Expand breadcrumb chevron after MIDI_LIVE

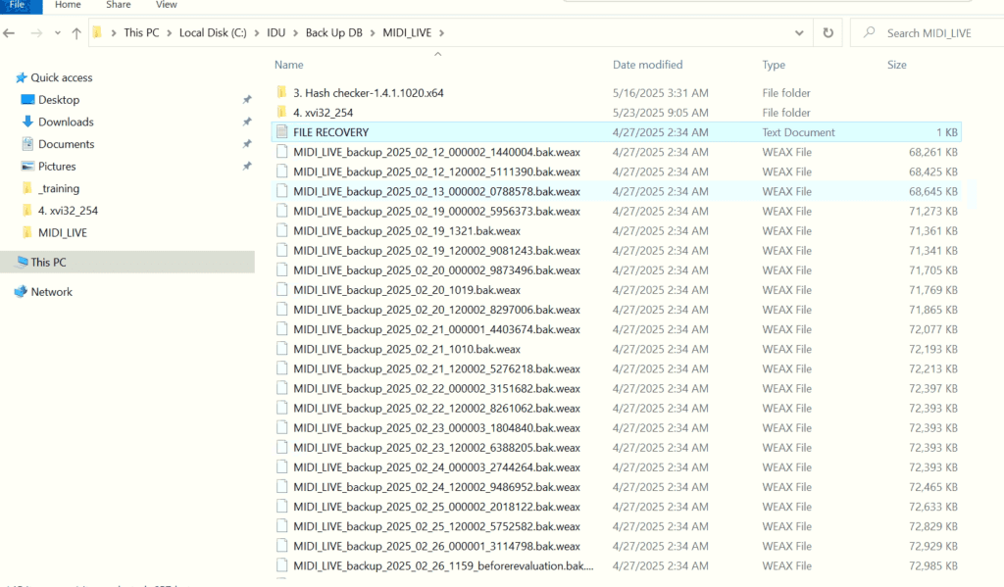442,32
